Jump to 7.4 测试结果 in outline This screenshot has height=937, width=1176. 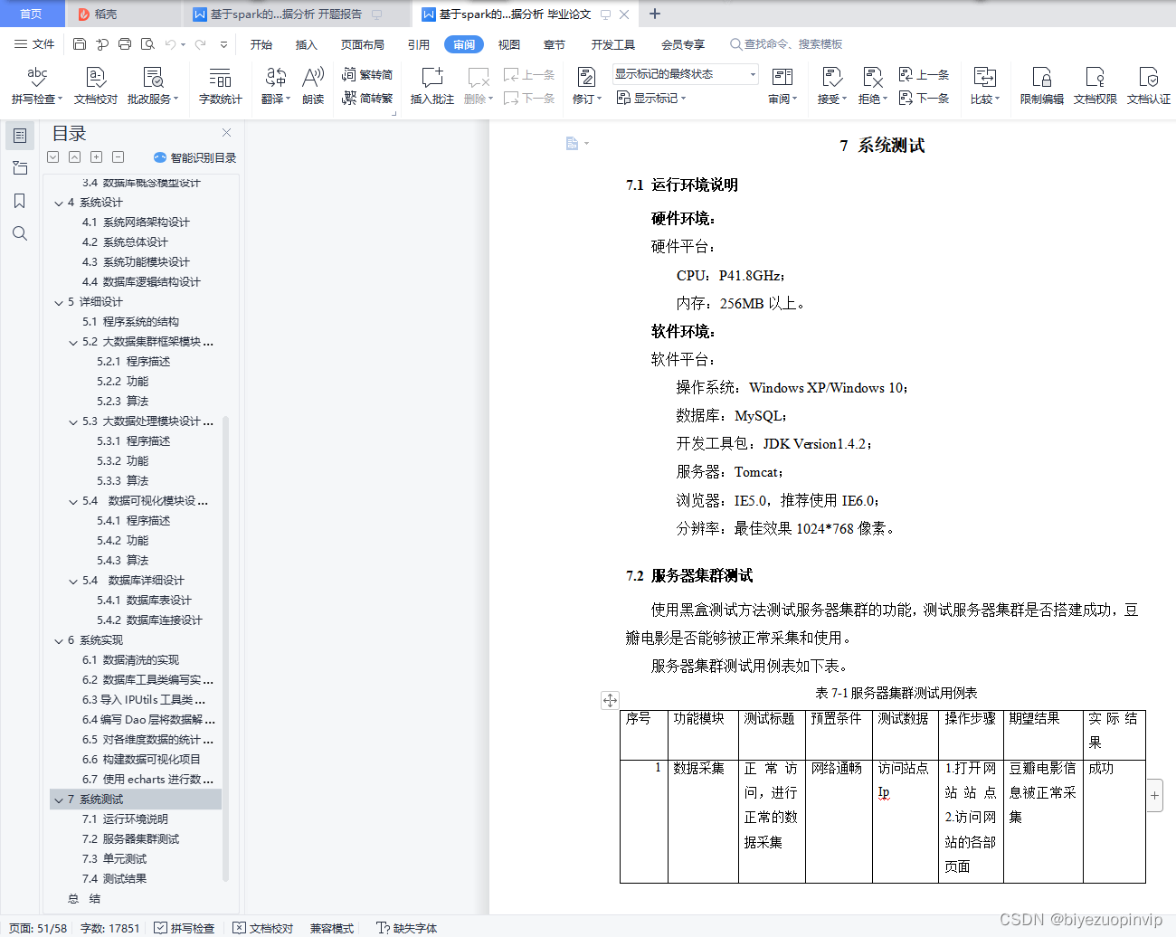pyautogui.click(x=114, y=879)
